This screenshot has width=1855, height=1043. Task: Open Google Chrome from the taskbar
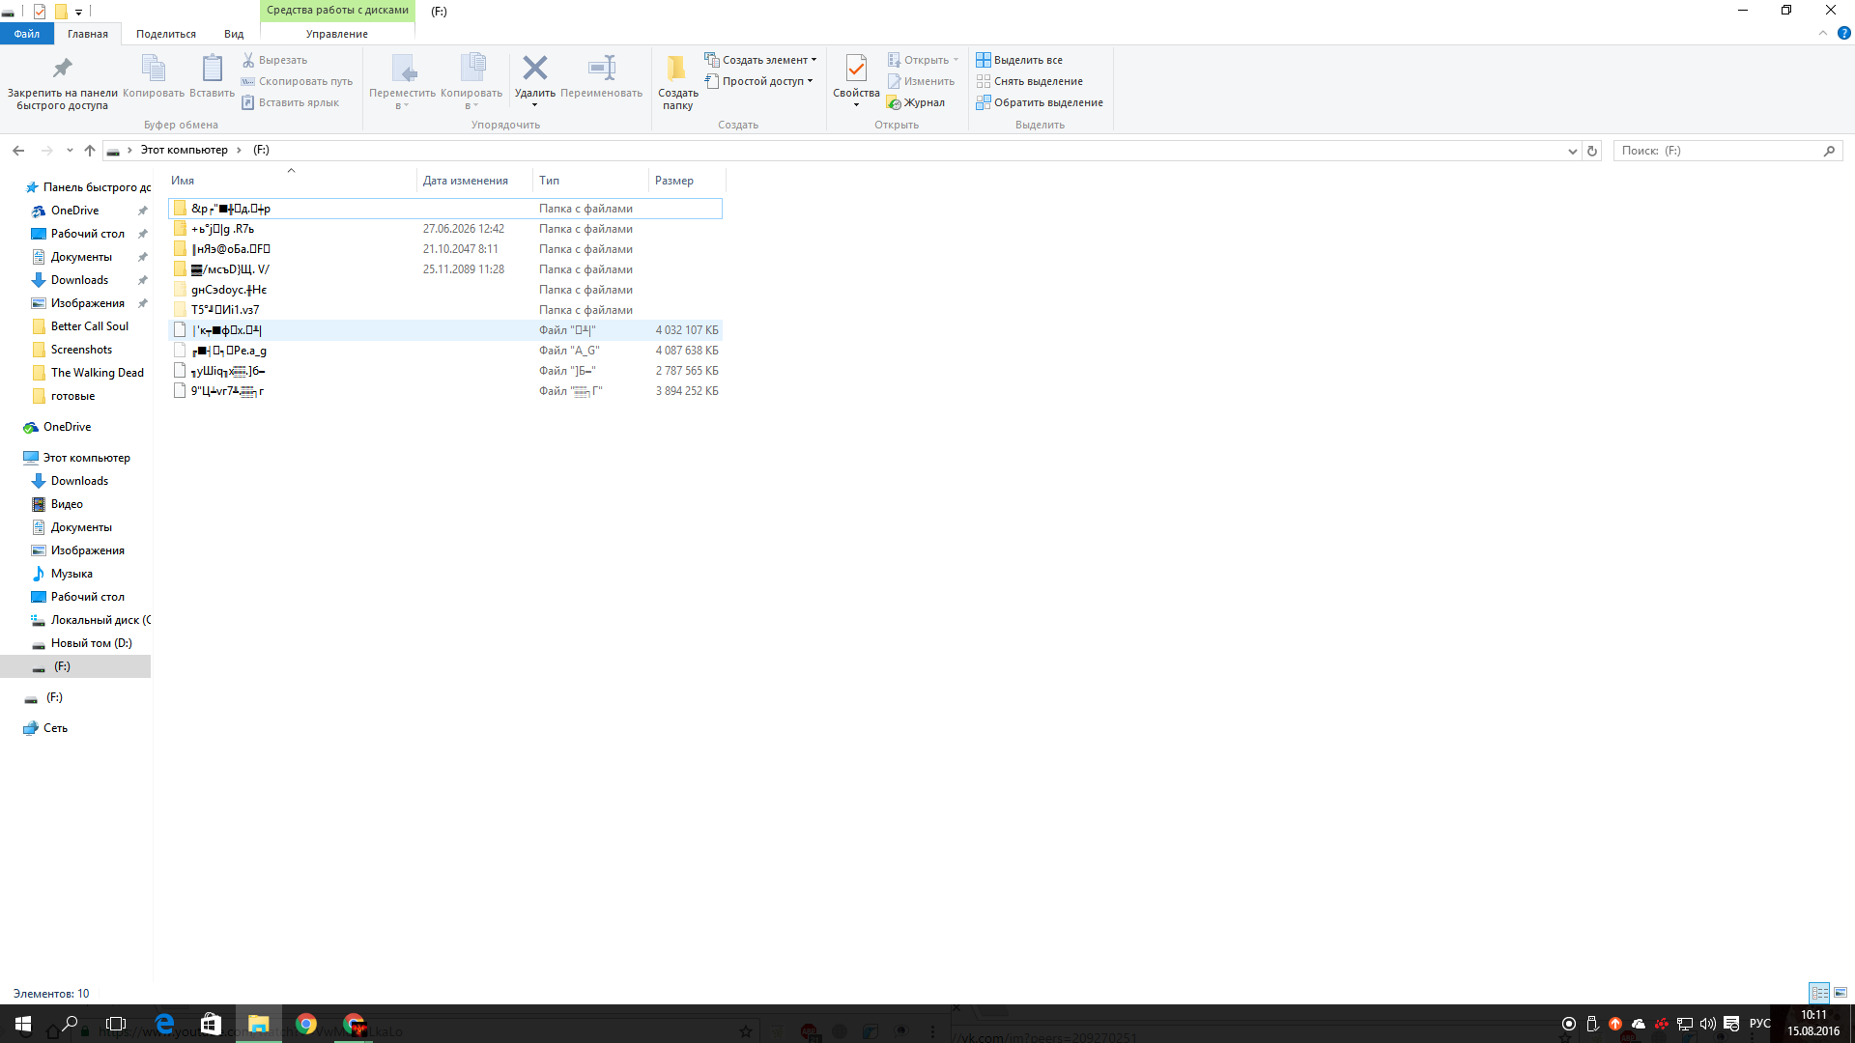(306, 1024)
